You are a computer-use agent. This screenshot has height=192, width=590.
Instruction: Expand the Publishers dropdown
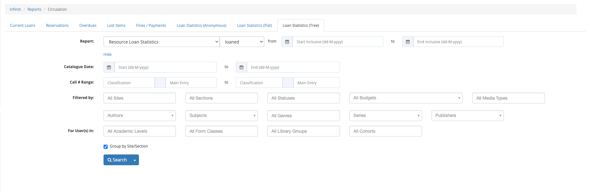click(468, 116)
